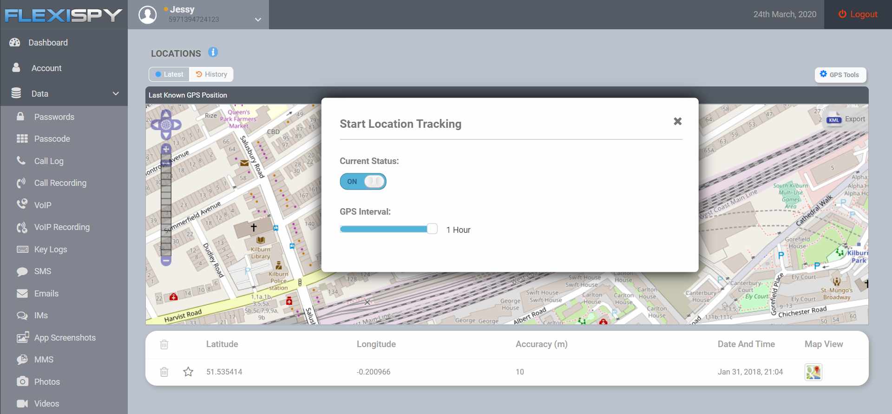Click the user avatar icon

[148, 14]
